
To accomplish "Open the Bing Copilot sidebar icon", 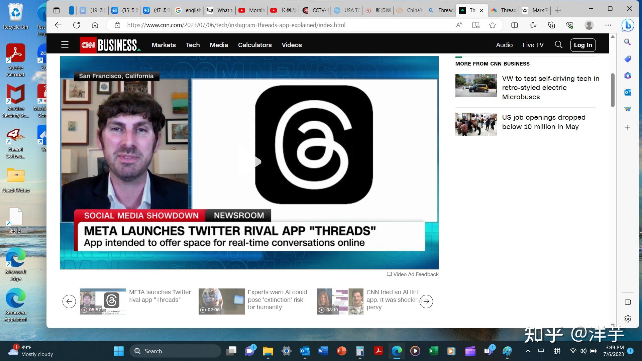I will point(628,25).
